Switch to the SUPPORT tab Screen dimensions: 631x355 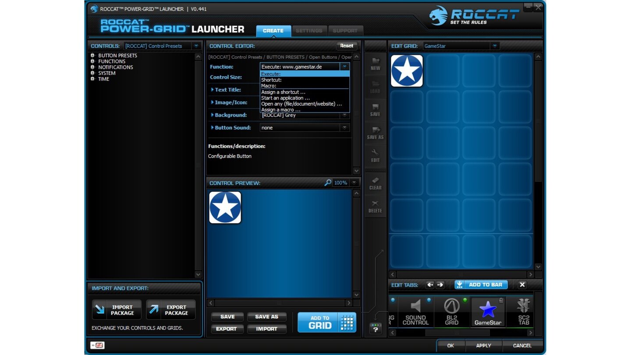click(x=345, y=31)
